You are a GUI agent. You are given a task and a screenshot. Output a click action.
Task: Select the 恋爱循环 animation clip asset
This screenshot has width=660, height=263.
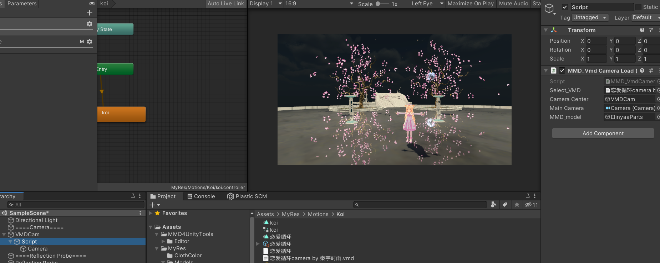coord(277,237)
